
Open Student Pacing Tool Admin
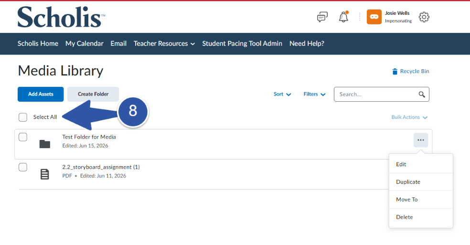pyautogui.click(x=242, y=43)
